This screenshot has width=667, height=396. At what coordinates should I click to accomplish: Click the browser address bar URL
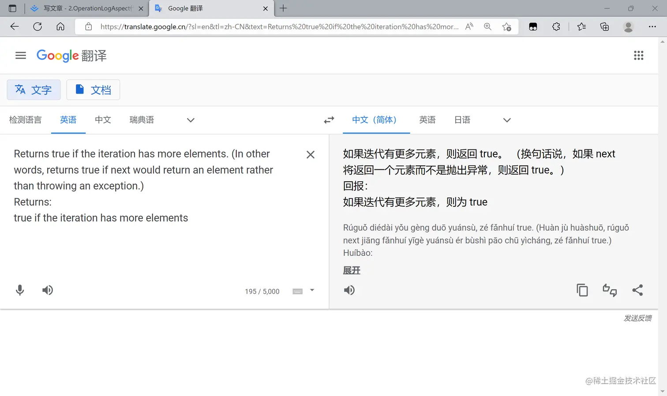(x=279, y=26)
